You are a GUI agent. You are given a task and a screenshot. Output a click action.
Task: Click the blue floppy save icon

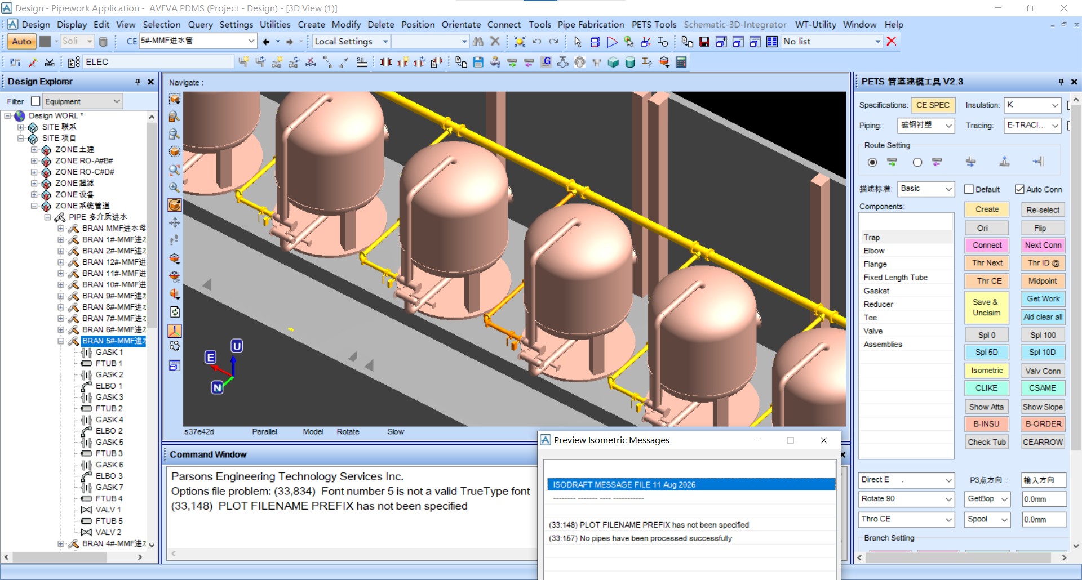click(478, 62)
